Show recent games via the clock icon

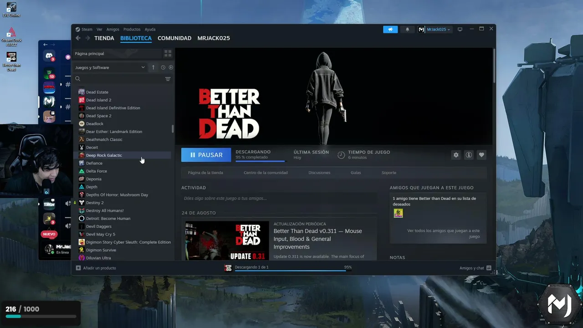point(163,67)
